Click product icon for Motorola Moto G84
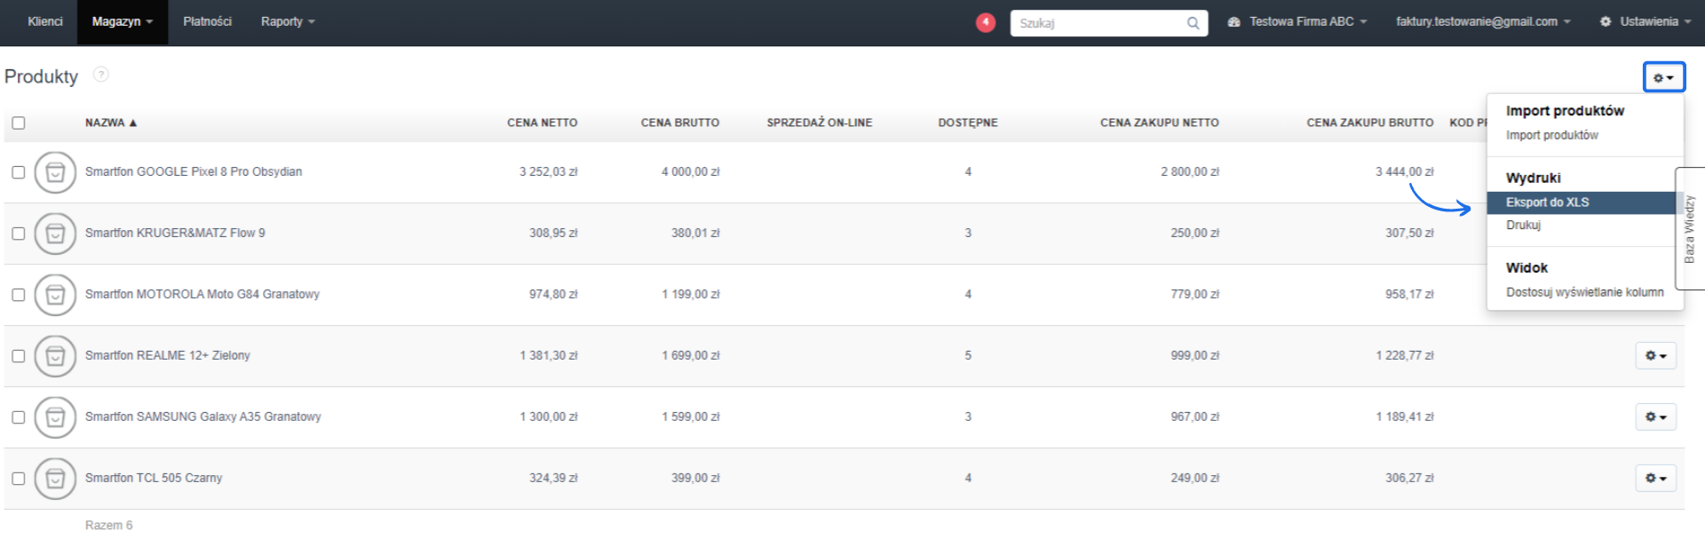Viewport: 1705px width, 539px height. 55,295
